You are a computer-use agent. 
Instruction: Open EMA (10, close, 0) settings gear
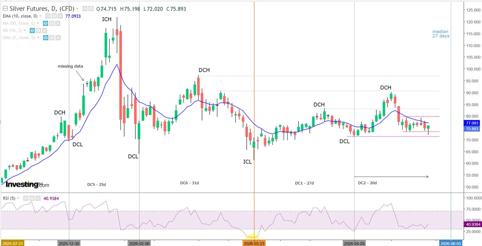coord(54,16)
